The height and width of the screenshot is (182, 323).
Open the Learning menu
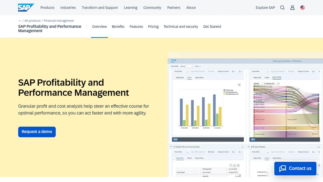click(131, 7)
